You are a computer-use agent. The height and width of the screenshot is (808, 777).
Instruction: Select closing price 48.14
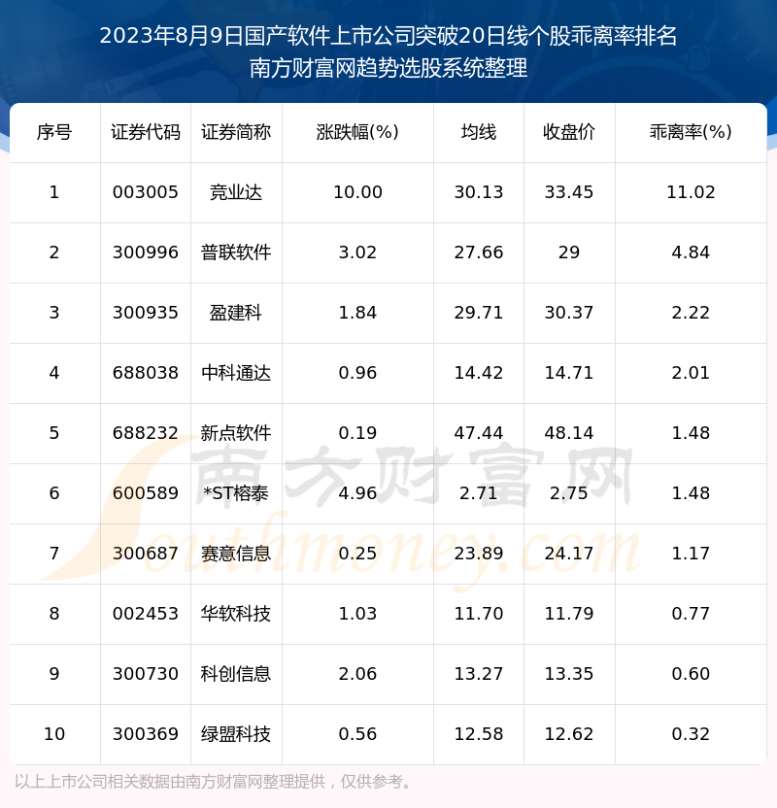(569, 433)
